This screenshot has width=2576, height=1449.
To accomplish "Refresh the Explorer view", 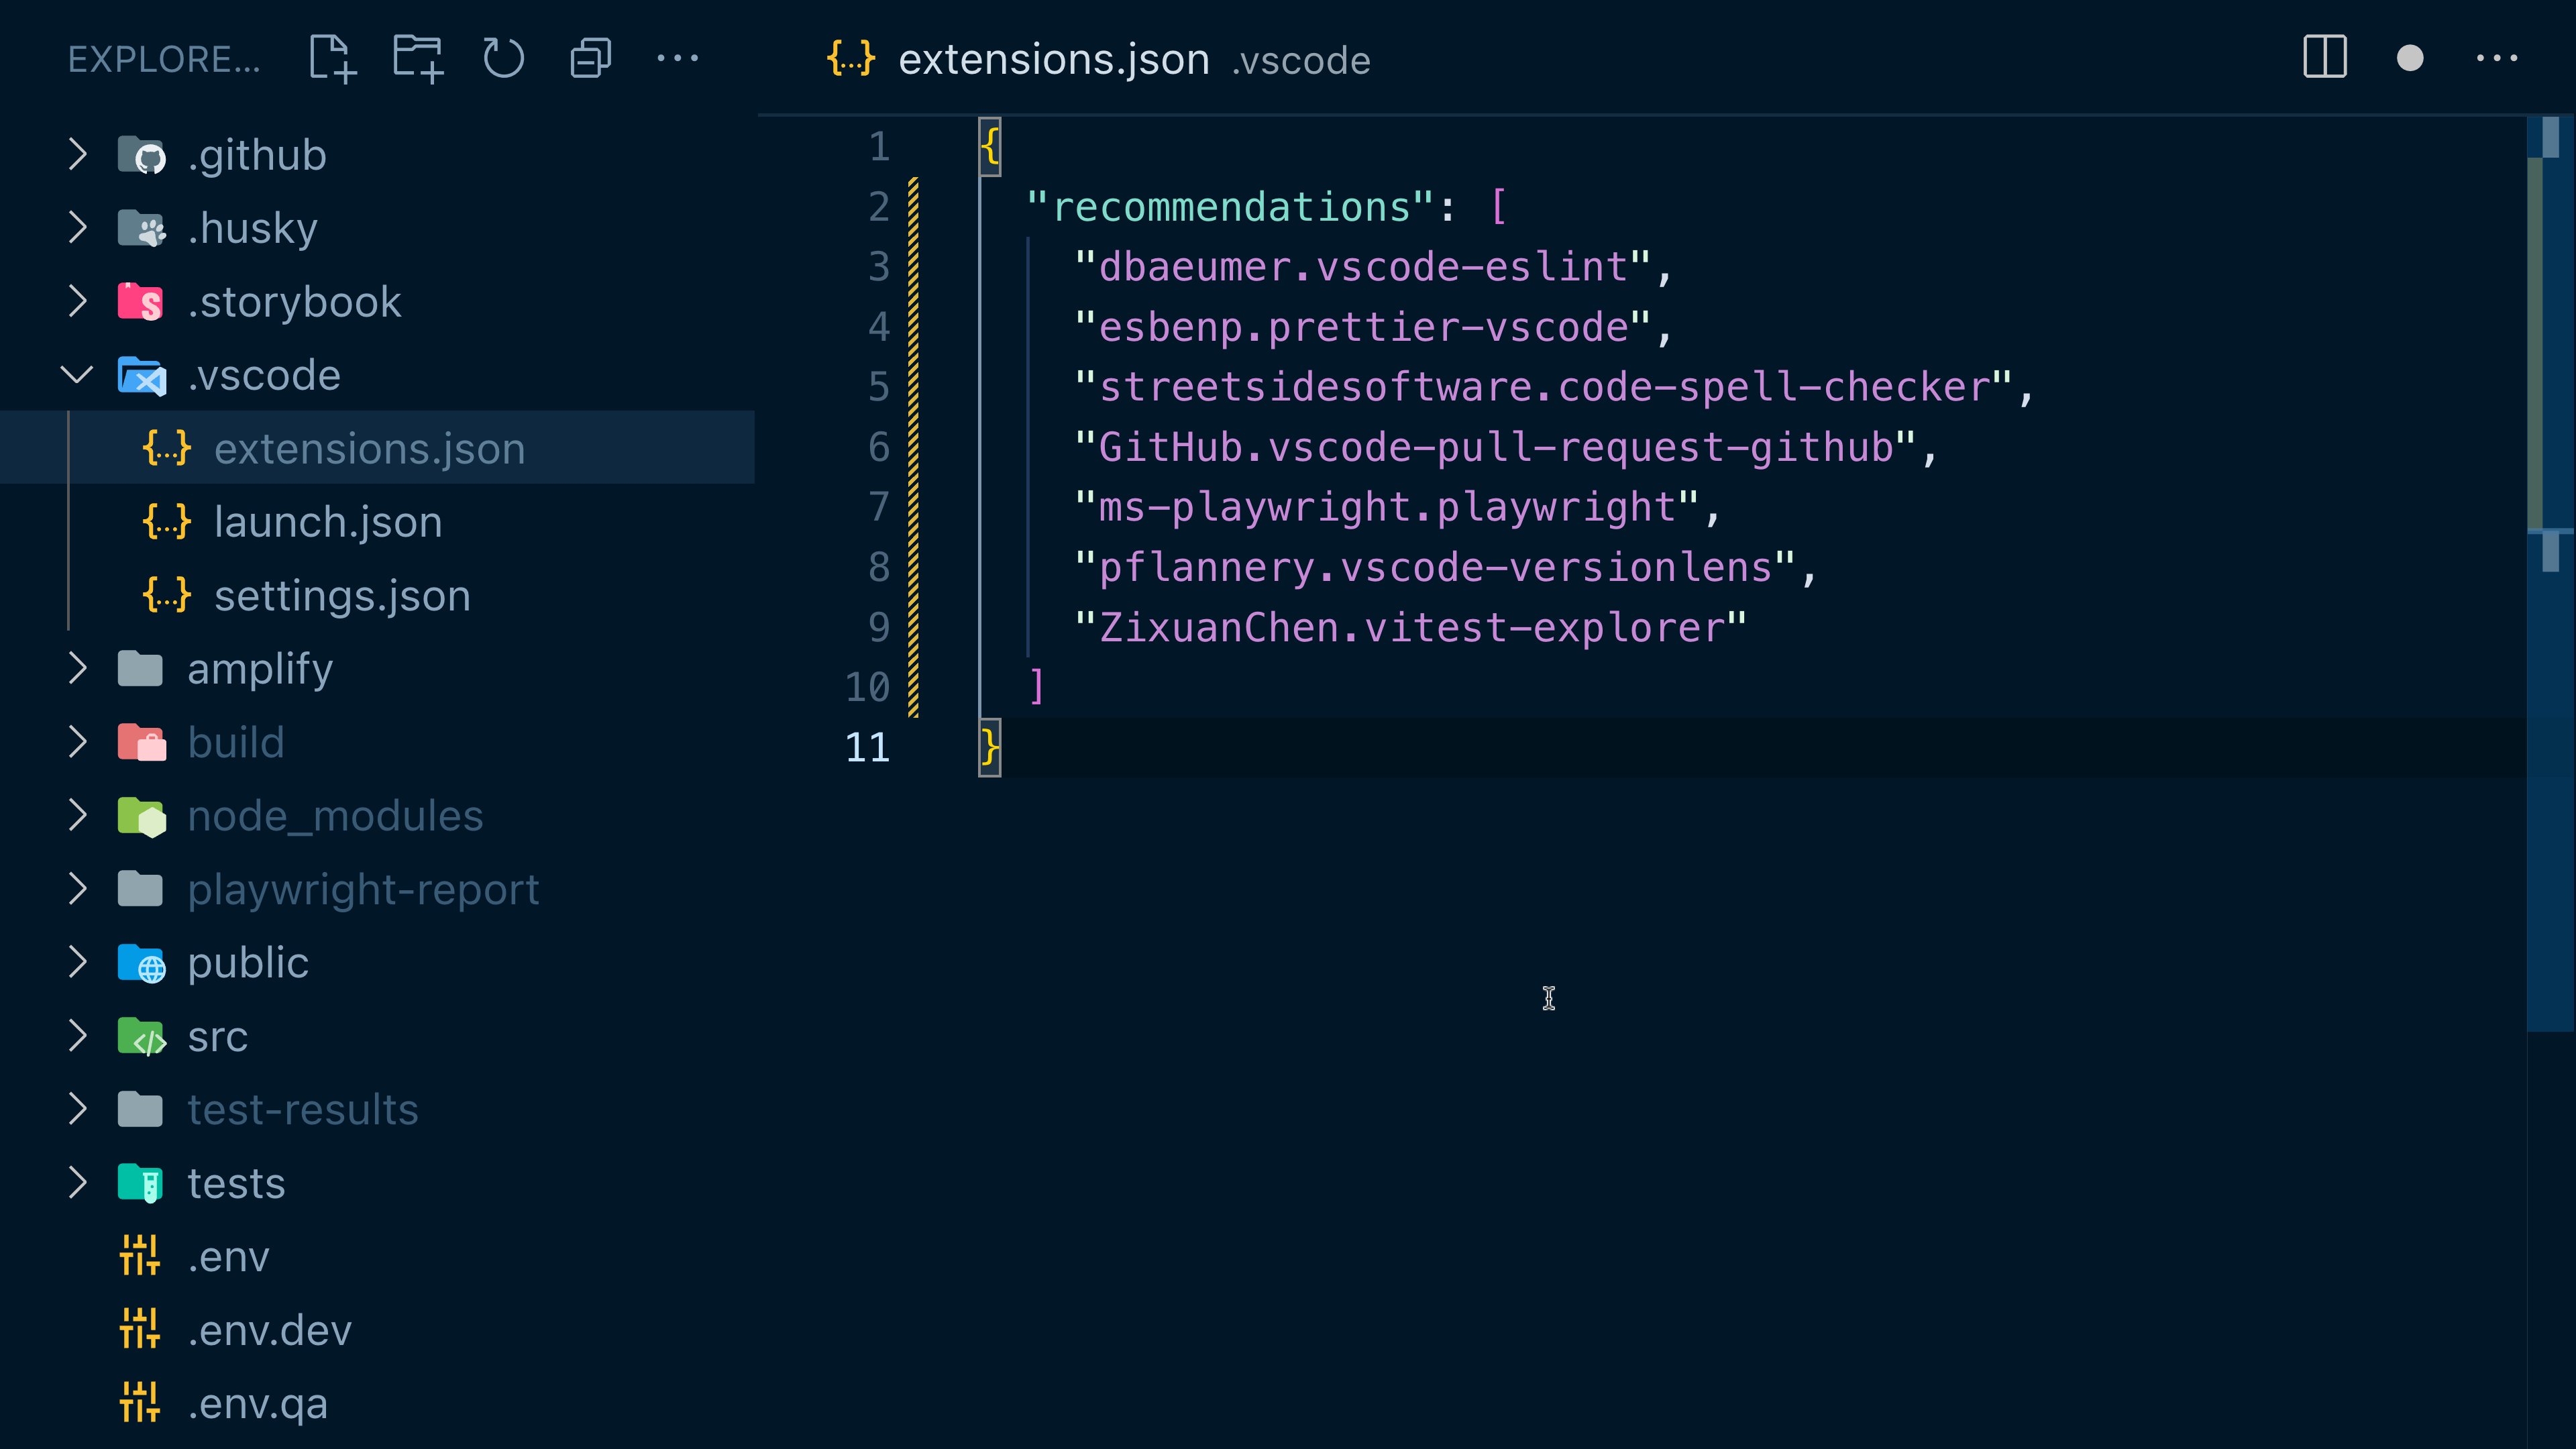I will coord(503,58).
